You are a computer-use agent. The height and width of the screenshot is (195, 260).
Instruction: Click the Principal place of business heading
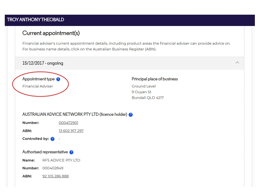coord(154,79)
